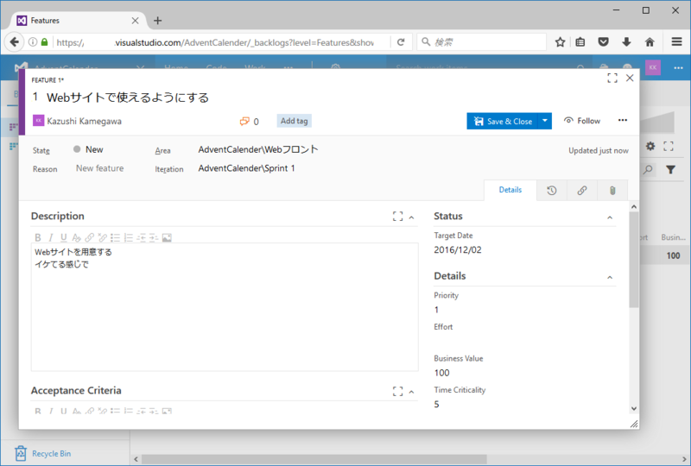Click the dialog scrollbar up arrow
Image resolution: width=691 pixels, height=466 pixels.
click(634, 206)
